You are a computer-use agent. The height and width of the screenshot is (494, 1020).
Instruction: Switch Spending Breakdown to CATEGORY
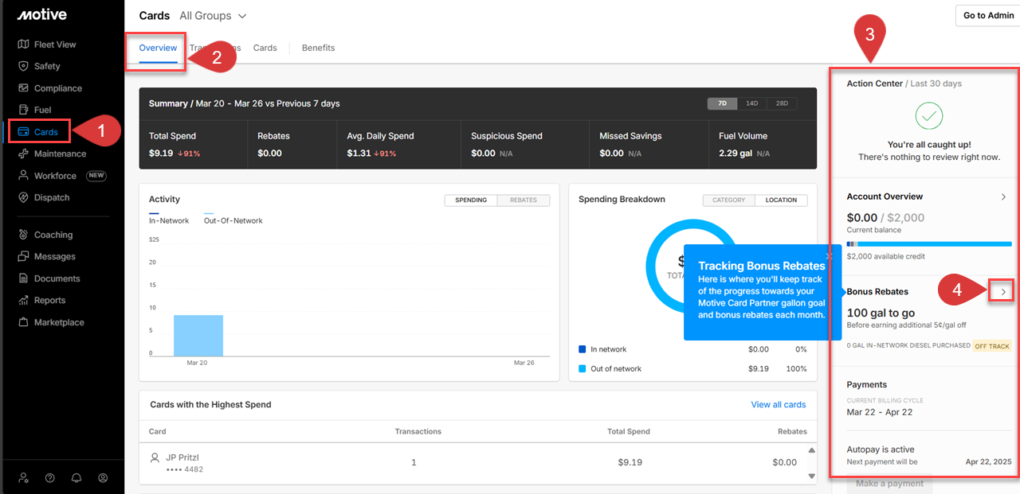(x=729, y=200)
